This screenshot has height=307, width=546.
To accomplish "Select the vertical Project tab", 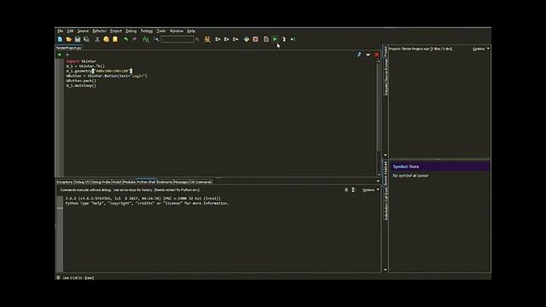I will [x=386, y=52].
